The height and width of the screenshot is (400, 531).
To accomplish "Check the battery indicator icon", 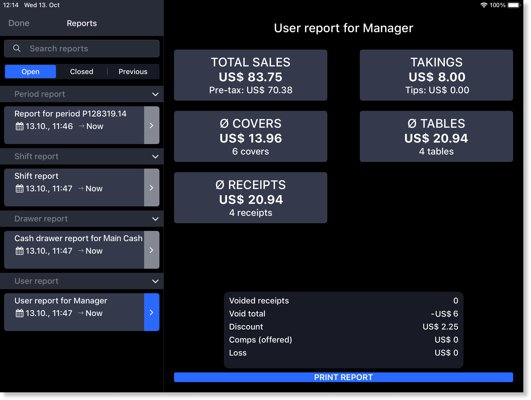I will 514,5.
